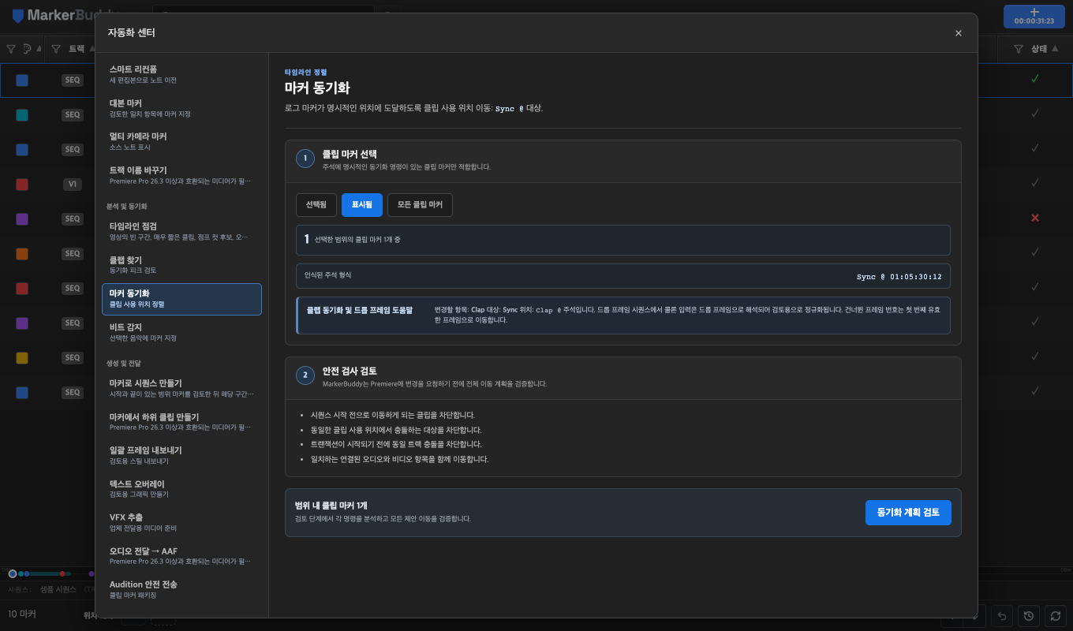This screenshot has width=1073, height=631.
Task: Open 트랙 이름 바꾸기 automation
Action: (x=181, y=175)
